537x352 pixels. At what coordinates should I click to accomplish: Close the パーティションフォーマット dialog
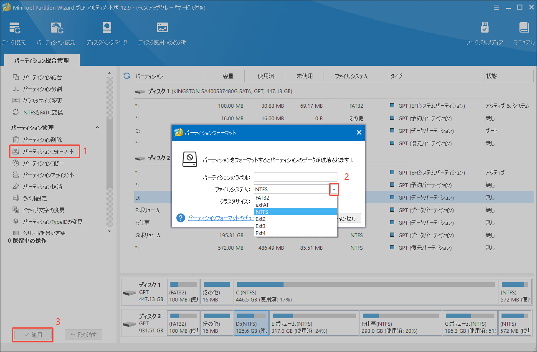[x=359, y=133]
